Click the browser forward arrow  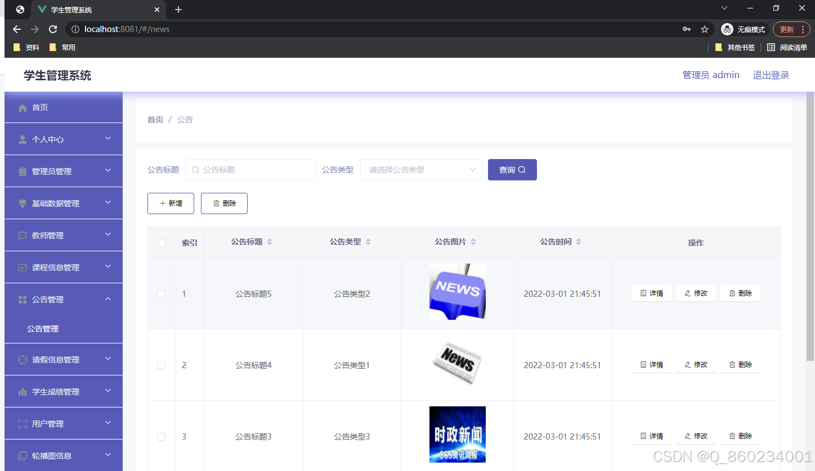(x=35, y=29)
